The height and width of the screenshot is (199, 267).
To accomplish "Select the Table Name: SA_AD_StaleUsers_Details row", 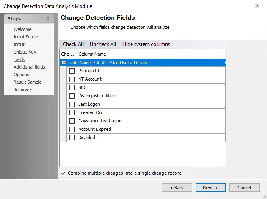I will pyautogui.click(x=143, y=63).
